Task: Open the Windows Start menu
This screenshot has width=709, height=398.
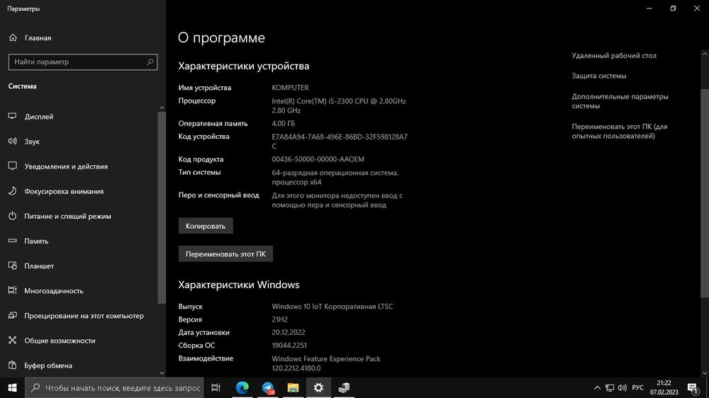Action: [x=12, y=387]
